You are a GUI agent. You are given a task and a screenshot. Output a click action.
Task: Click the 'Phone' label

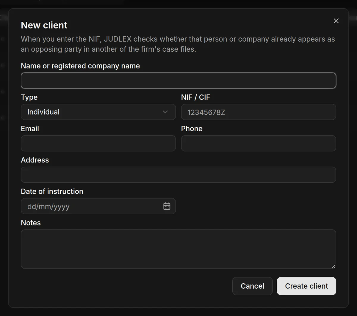pos(192,129)
